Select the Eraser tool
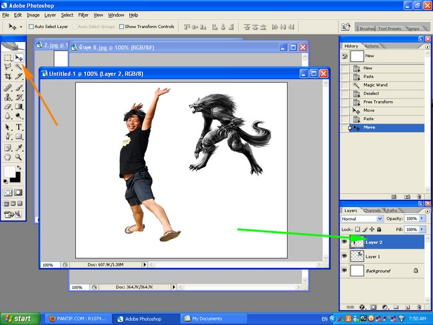The width and height of the screenshot is (433, 325). [7, 107]
